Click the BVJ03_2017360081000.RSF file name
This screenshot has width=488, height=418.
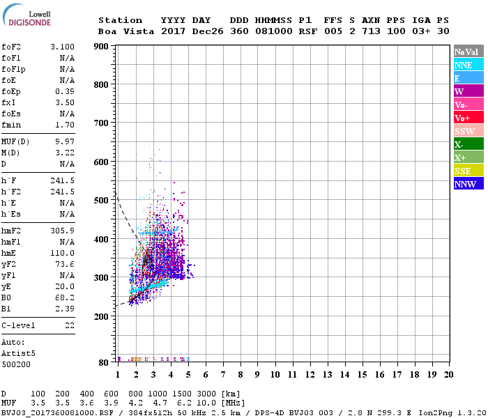coord(57,413)
